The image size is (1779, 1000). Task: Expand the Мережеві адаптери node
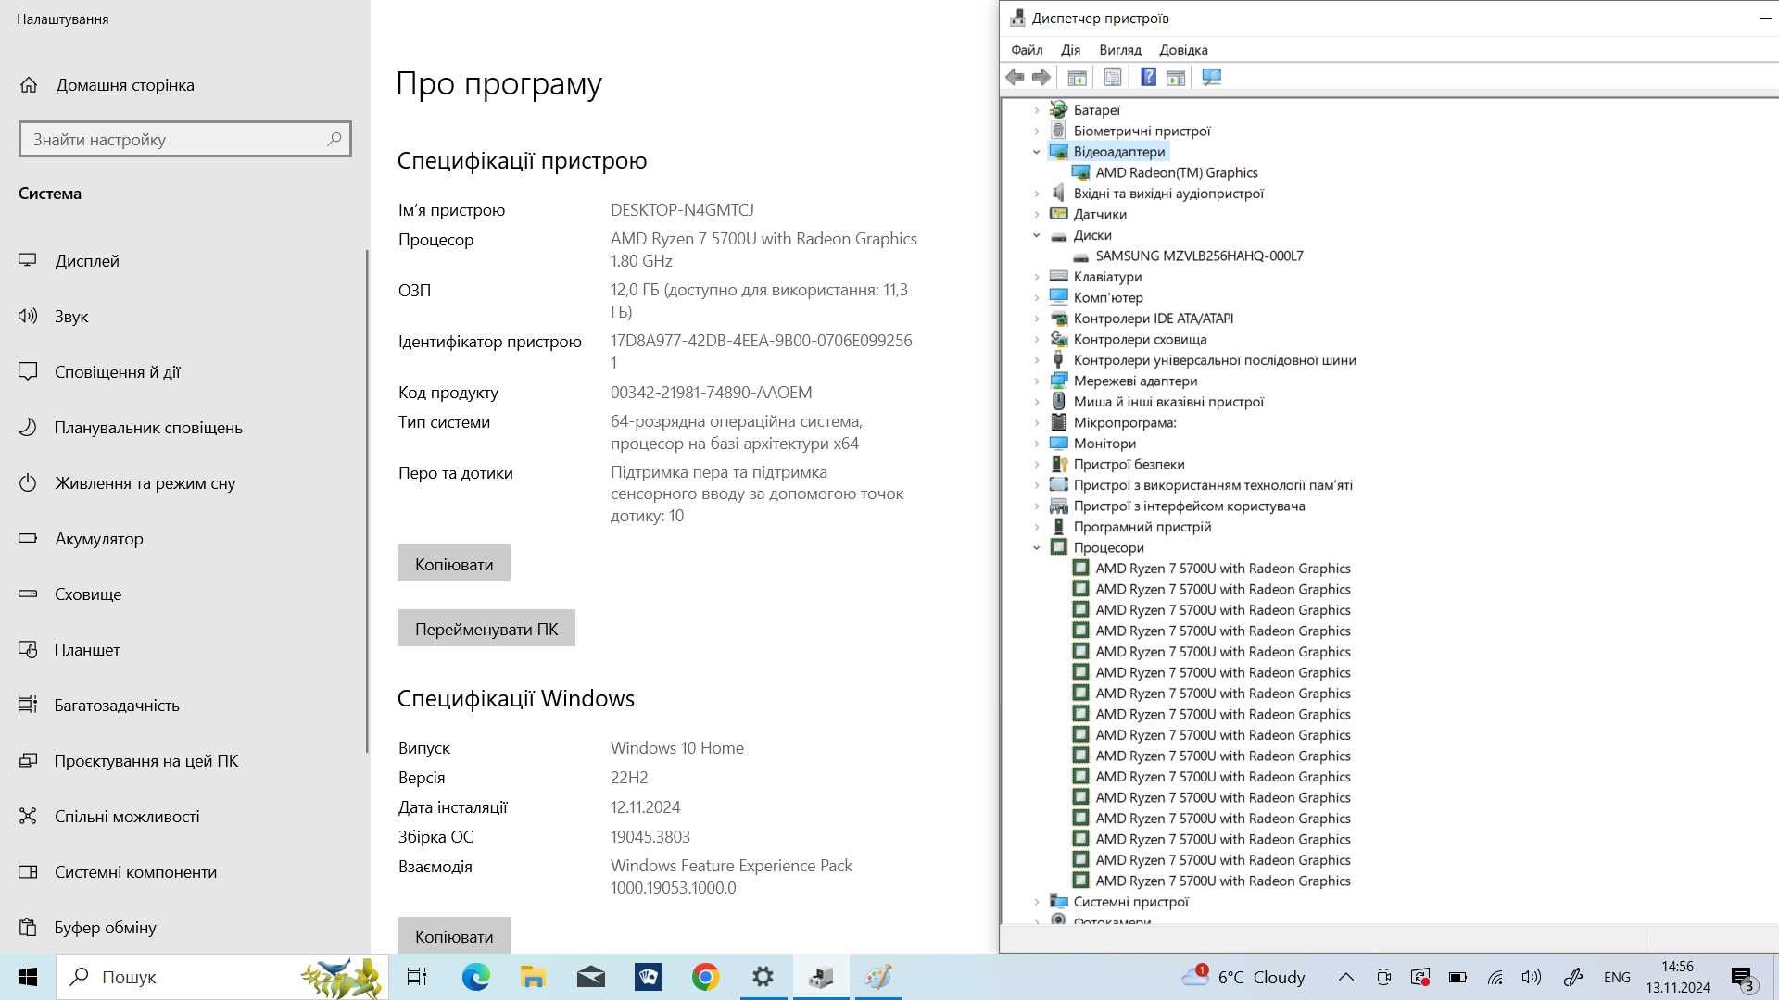1037,381
